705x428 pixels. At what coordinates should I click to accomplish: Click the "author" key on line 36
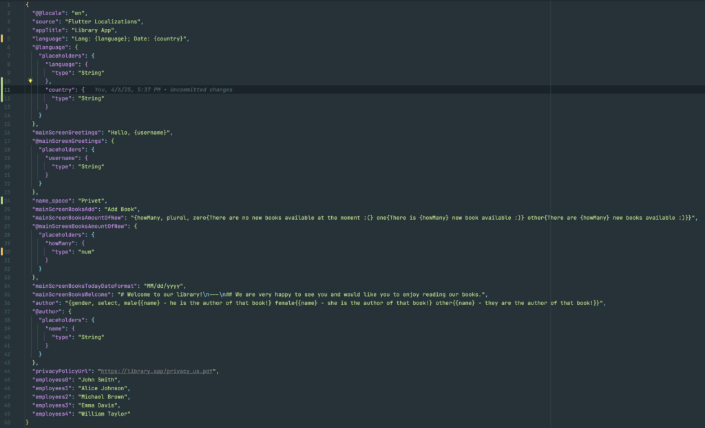tap(45, 303)
